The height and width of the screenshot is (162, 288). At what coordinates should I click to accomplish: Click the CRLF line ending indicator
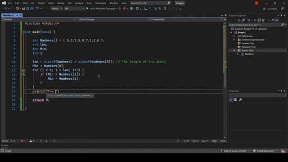[222, 141]
